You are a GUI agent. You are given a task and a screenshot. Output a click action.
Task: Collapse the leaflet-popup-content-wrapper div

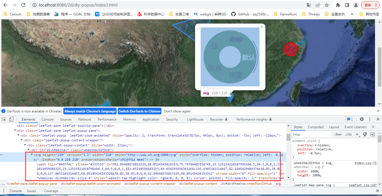pyautogui.click(x=22, y=140)
